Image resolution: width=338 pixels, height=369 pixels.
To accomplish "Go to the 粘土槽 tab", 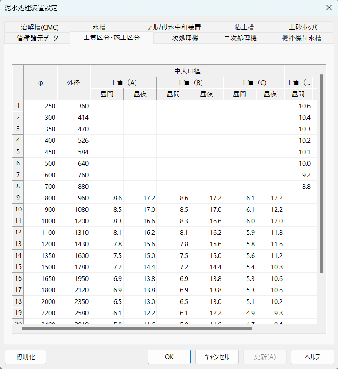I will tap(245, 27).
